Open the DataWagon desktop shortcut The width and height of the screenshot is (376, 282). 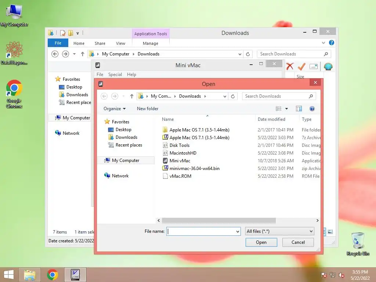tap(14, 53)
